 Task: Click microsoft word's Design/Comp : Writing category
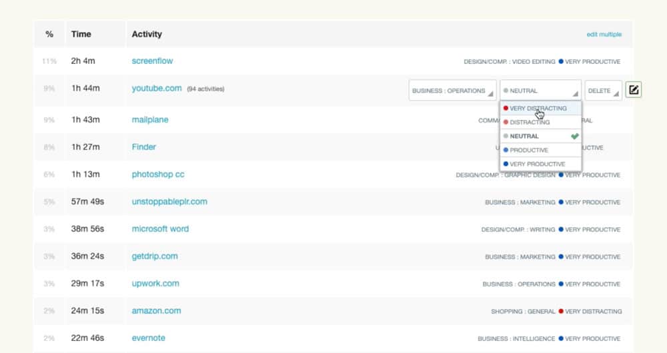(518, 229)
